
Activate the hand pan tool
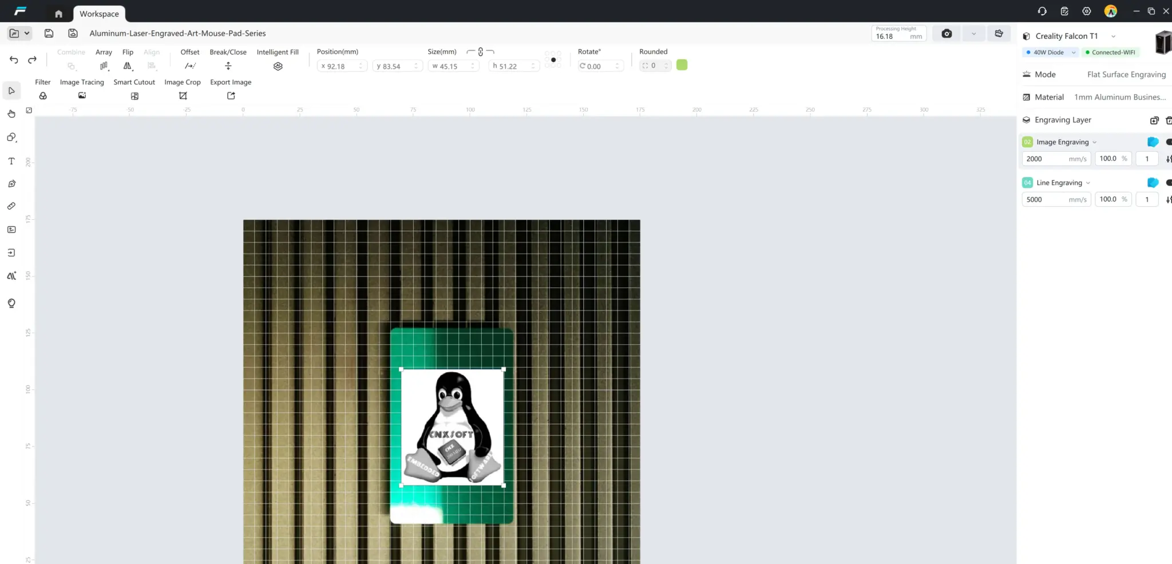(11, 113)
